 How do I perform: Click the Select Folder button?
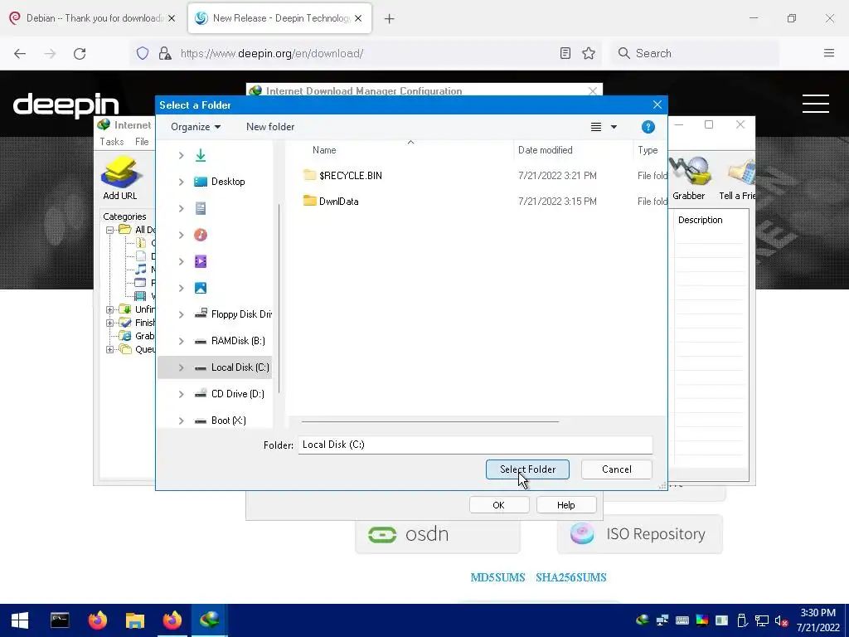527,469
